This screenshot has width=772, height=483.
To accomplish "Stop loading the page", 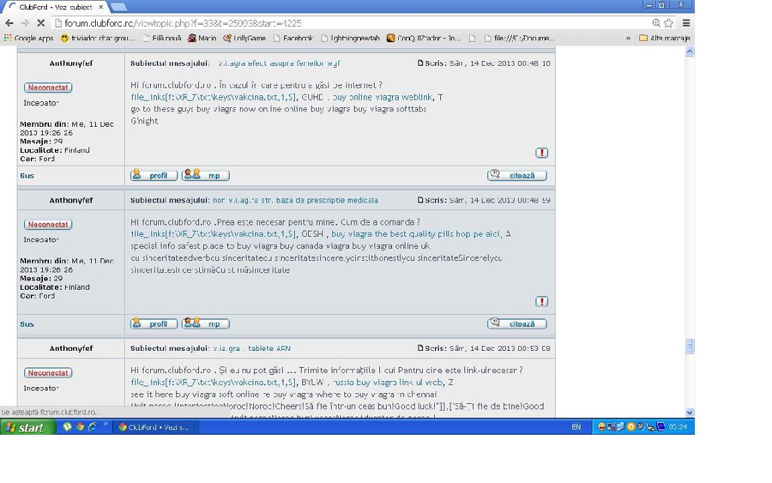I will click(x=41, y=23).
